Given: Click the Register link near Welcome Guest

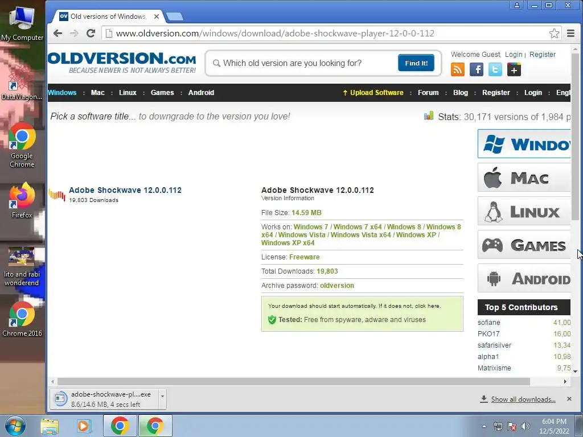Looking at the screenshot, I should point(543,54).
